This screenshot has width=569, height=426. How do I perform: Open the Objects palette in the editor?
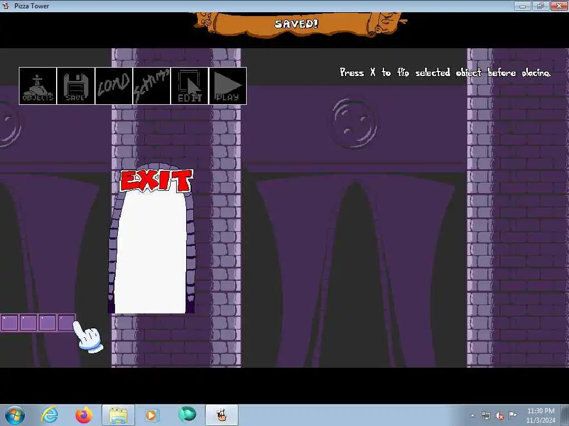click(x=38, y=86)
